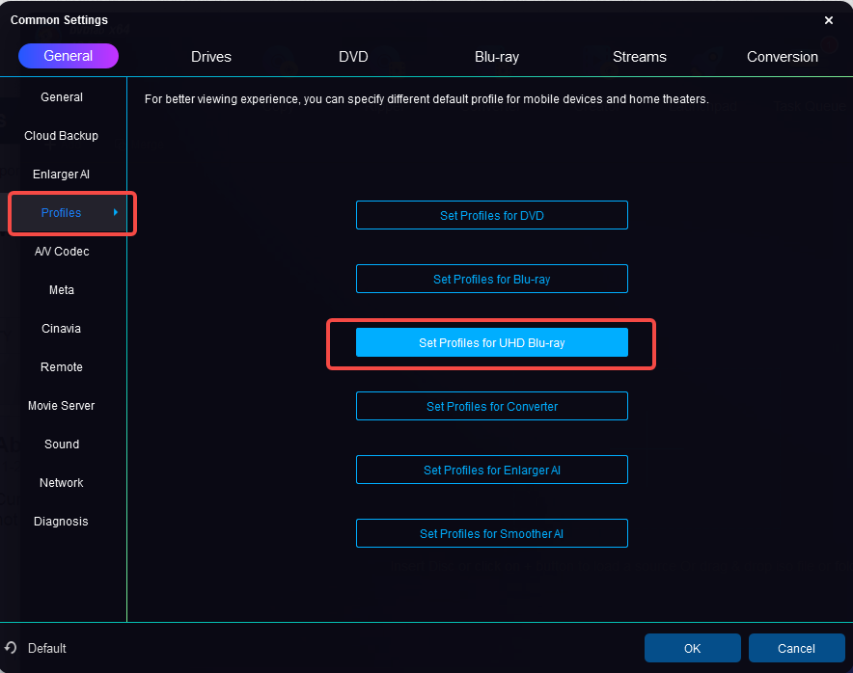Go to Movie Server settings
The width and height of the screenshot is (853, 673).
(62, 406)
